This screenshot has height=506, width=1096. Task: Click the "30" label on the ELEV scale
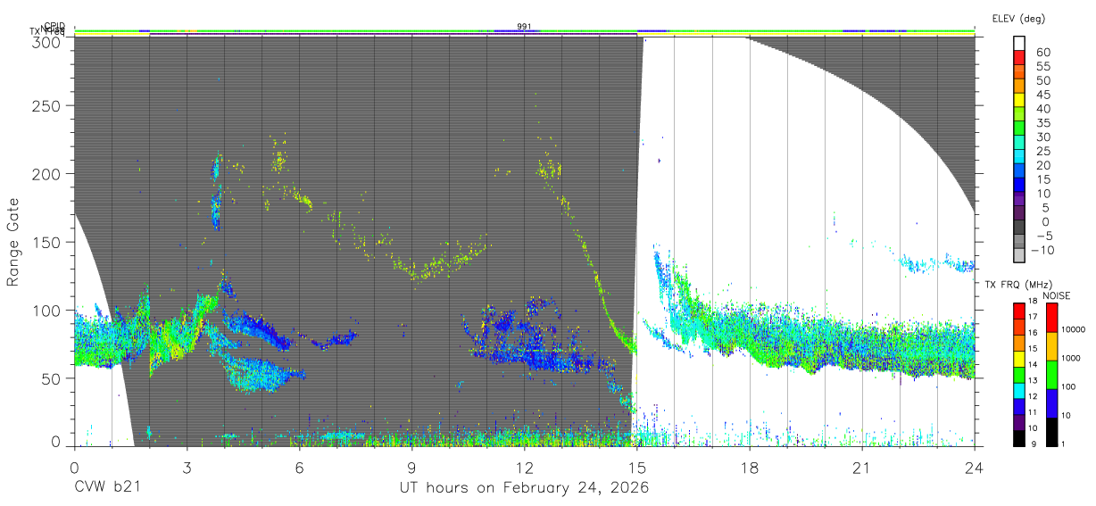pyautogui.click(x=1043, y=137)
